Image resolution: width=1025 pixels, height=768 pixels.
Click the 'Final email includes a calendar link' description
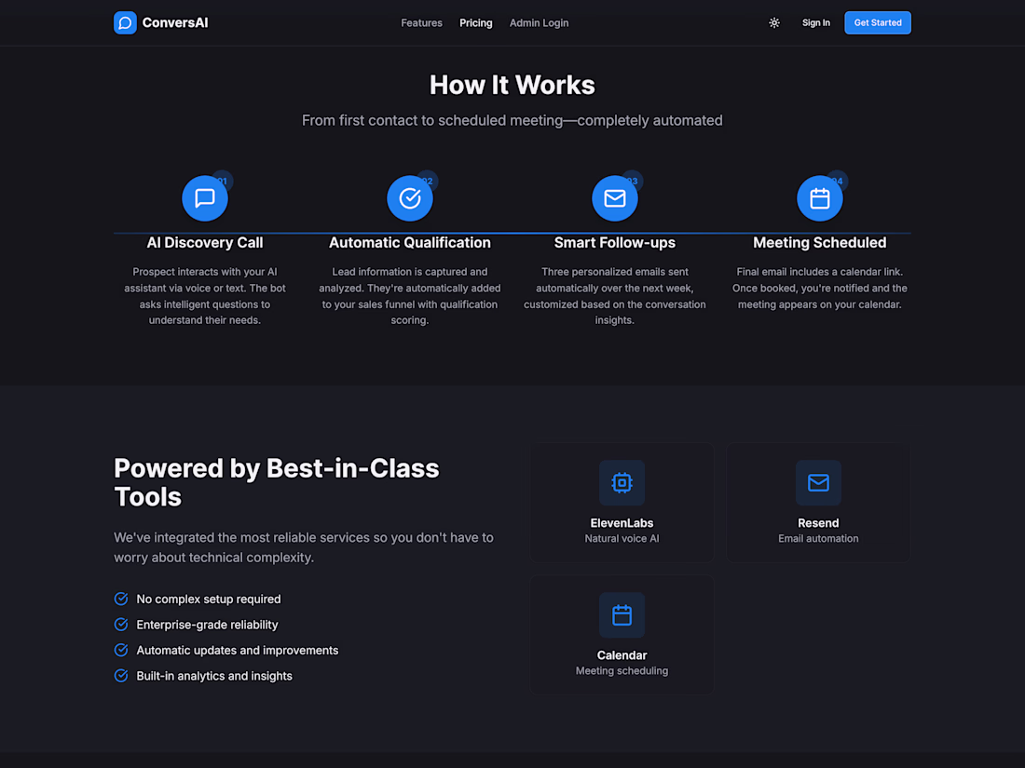(820, 288)
